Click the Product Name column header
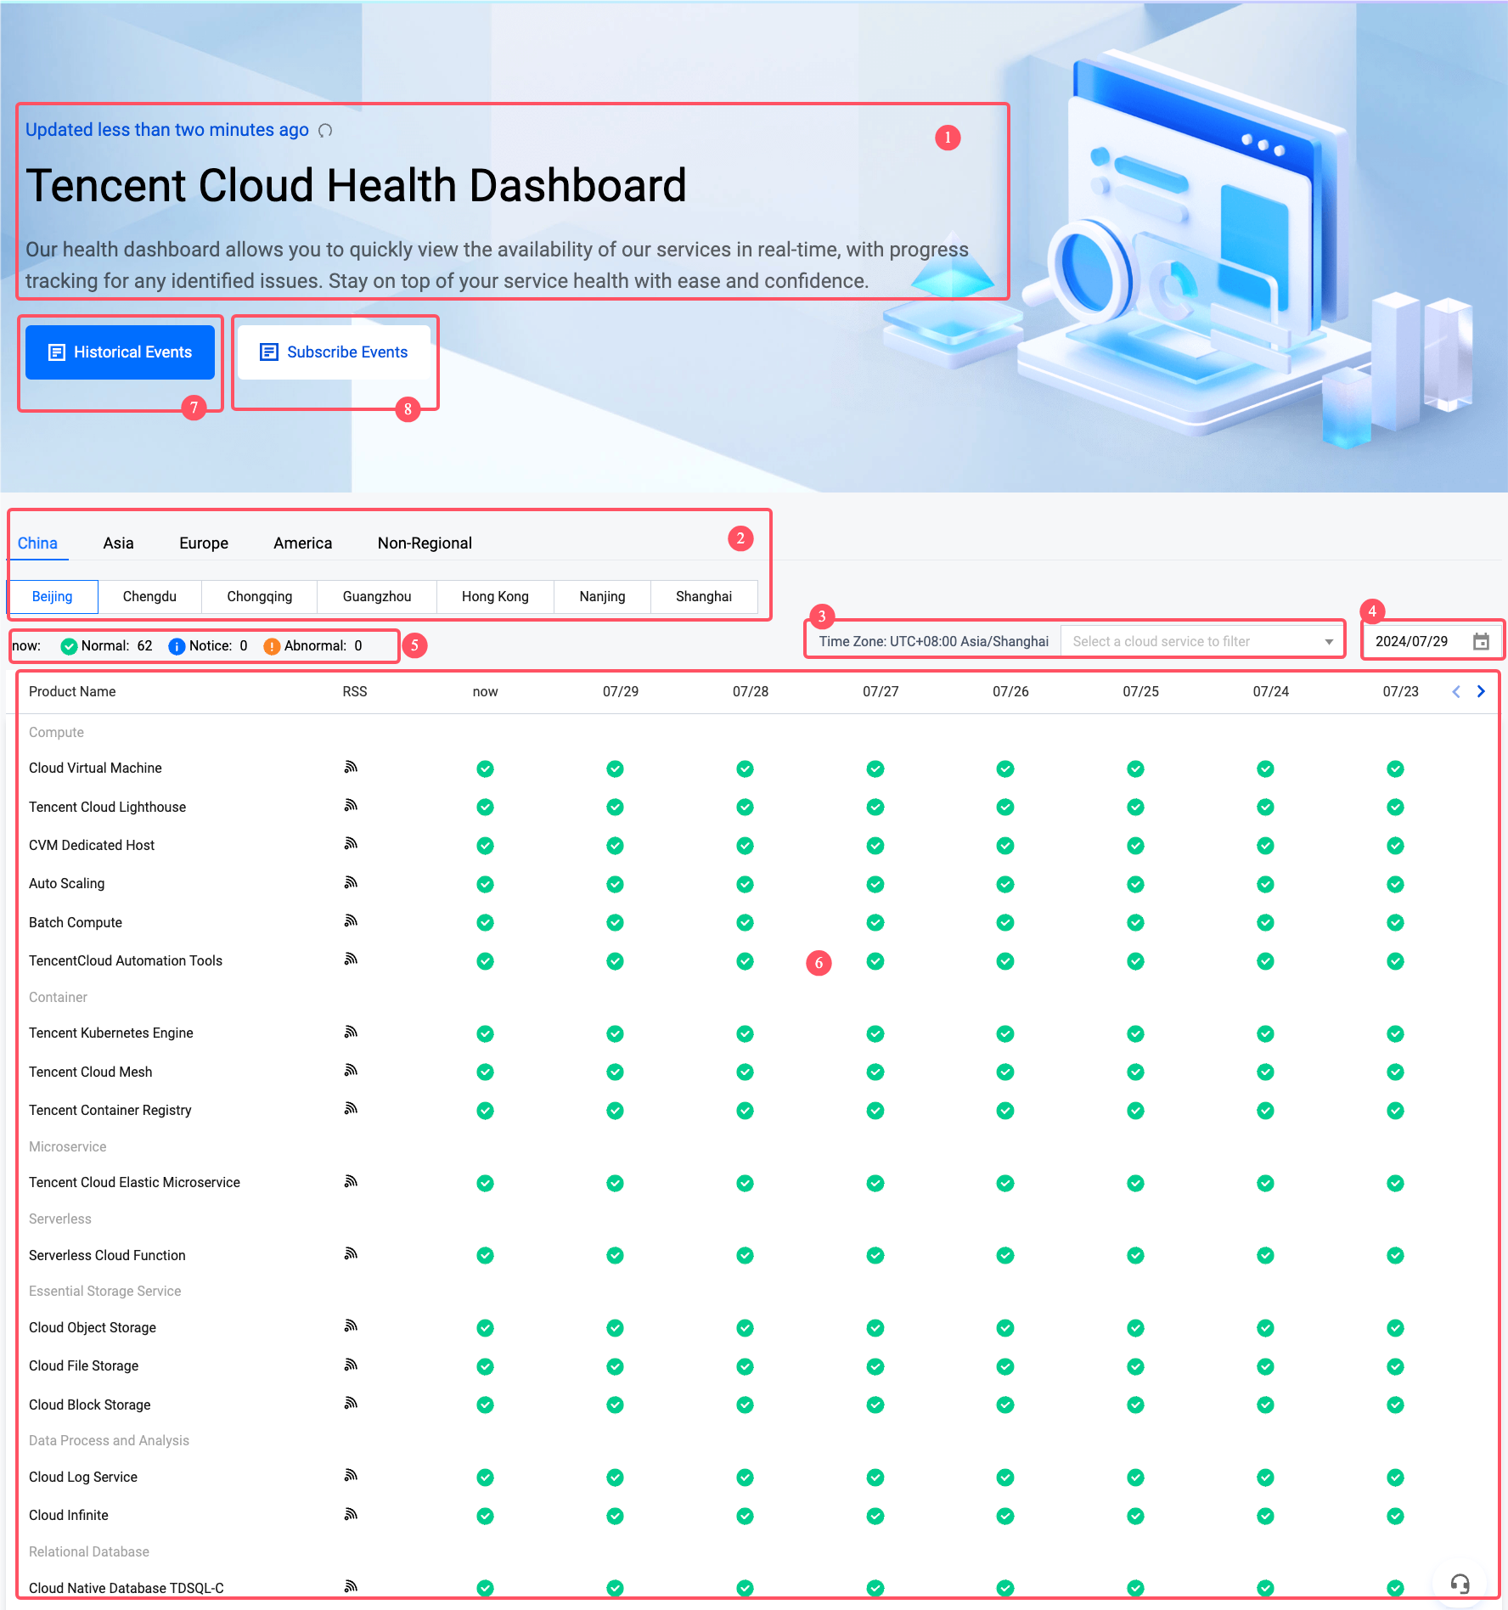Image resolution: width=1508 pixels, height=1610 pixels. (72, 692)
